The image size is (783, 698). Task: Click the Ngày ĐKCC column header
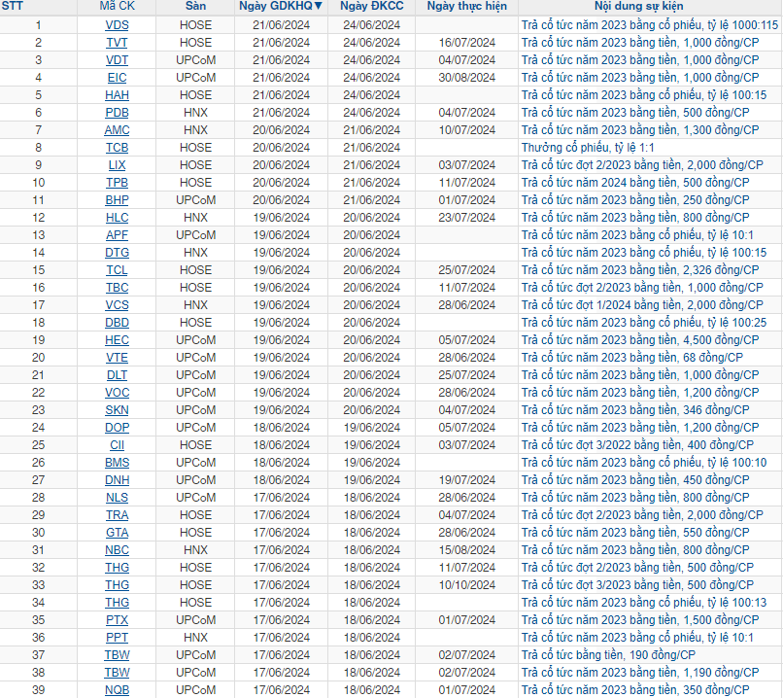click(x=371, y=6)
